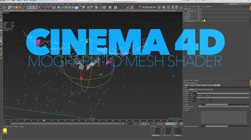Screen dimensions: 251x140
Task: Click the yellow sphere material thumbnail
Action: (x=5, y=131)
